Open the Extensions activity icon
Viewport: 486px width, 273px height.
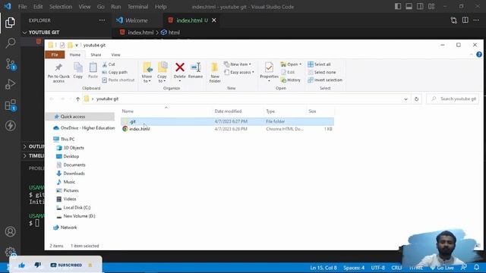(x=11, y=105)
